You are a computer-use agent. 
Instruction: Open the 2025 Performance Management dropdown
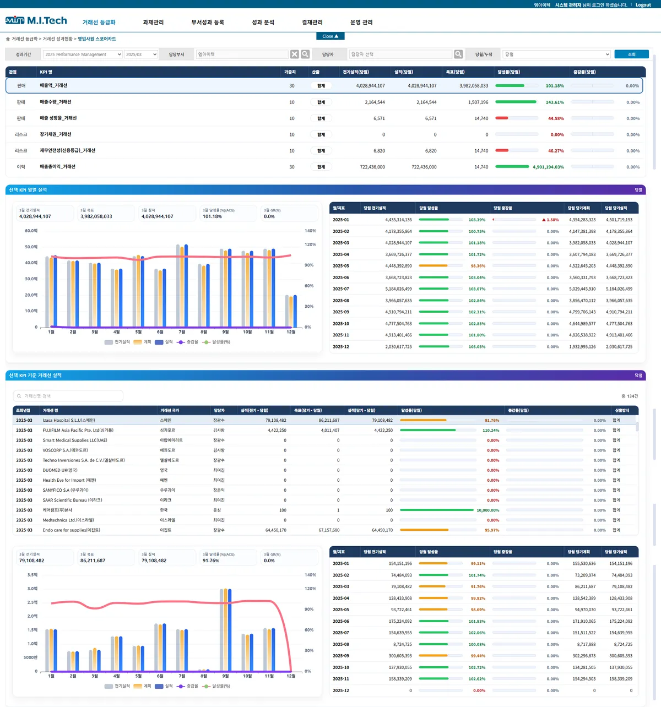click(83, 55)
